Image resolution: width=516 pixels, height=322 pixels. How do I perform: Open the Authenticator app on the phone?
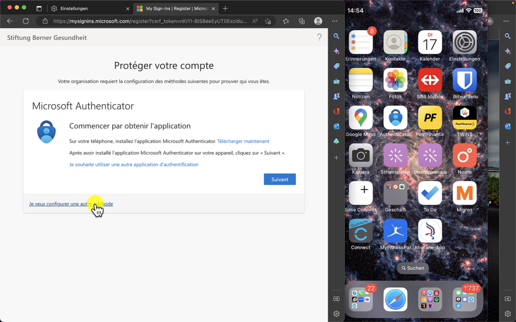click(395, 118)
